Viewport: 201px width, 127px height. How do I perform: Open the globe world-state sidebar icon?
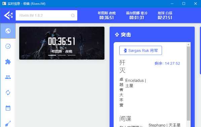tap(8, 31)
